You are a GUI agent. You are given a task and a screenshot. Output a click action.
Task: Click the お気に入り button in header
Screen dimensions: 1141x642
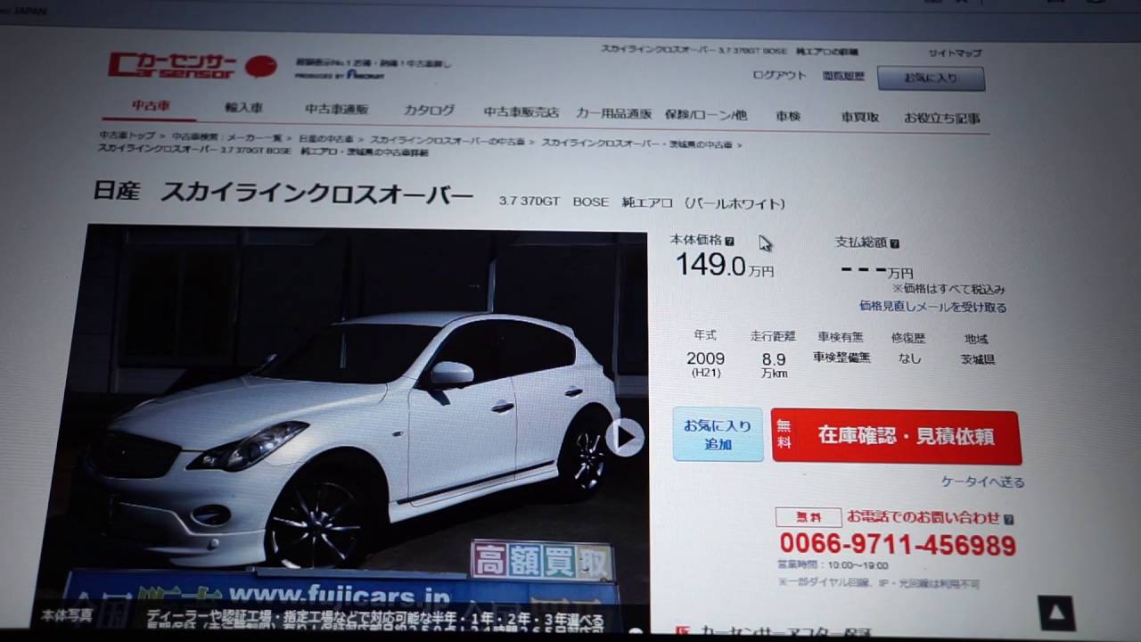click(x=931, y=78)
